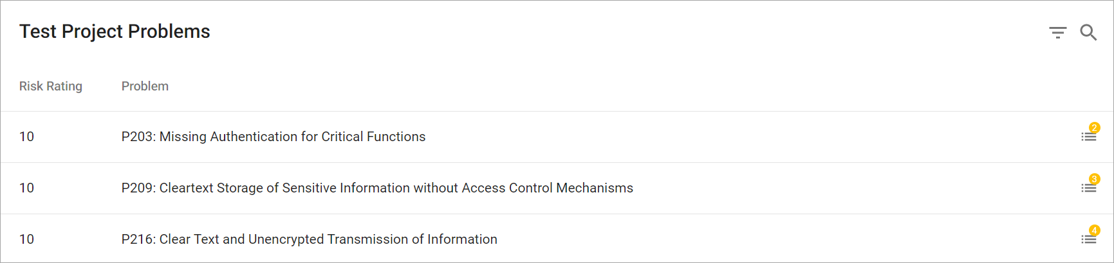This screenshot has height=263, width=1114.
Task: Open the filter list icon
Action: 1057,33
